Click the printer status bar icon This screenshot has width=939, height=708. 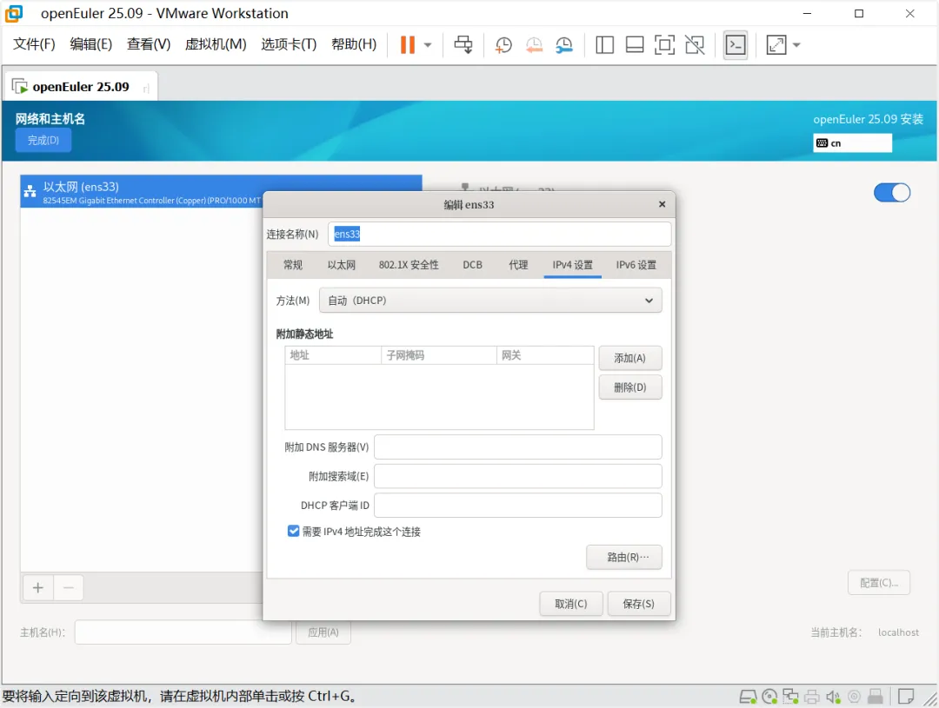(x=812, y=697)
